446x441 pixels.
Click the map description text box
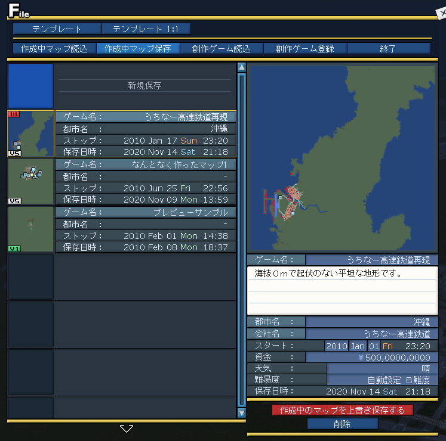pos(342,291)
